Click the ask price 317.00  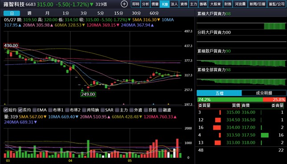click(248, 127)
